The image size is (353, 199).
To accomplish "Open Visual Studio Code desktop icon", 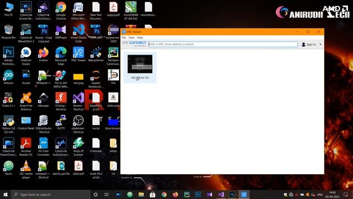I will 78,33.
